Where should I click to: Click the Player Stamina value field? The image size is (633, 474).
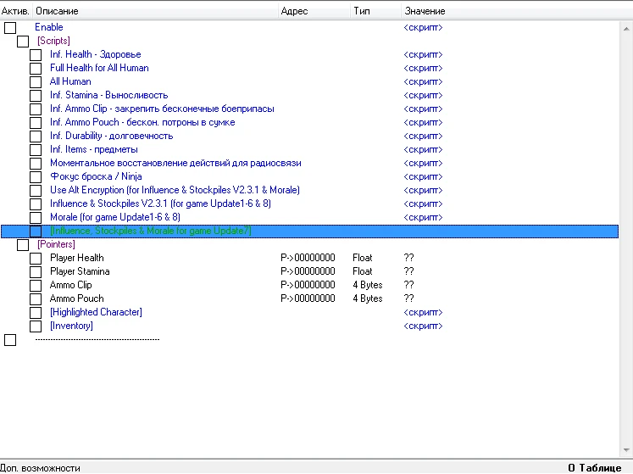(x=408, y=271)
